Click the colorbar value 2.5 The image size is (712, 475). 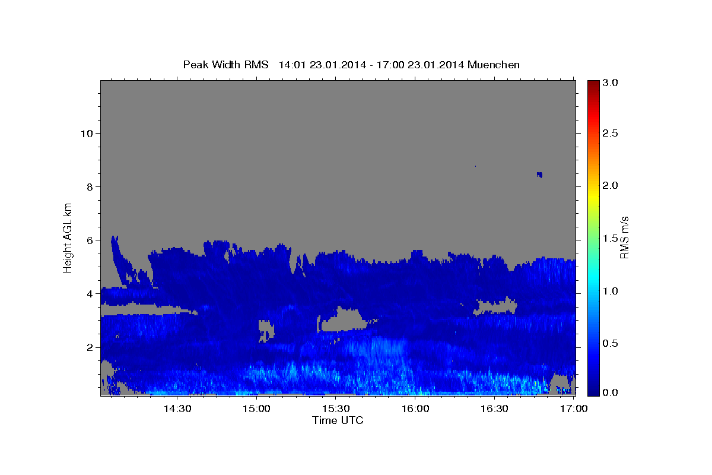point(611,133)
